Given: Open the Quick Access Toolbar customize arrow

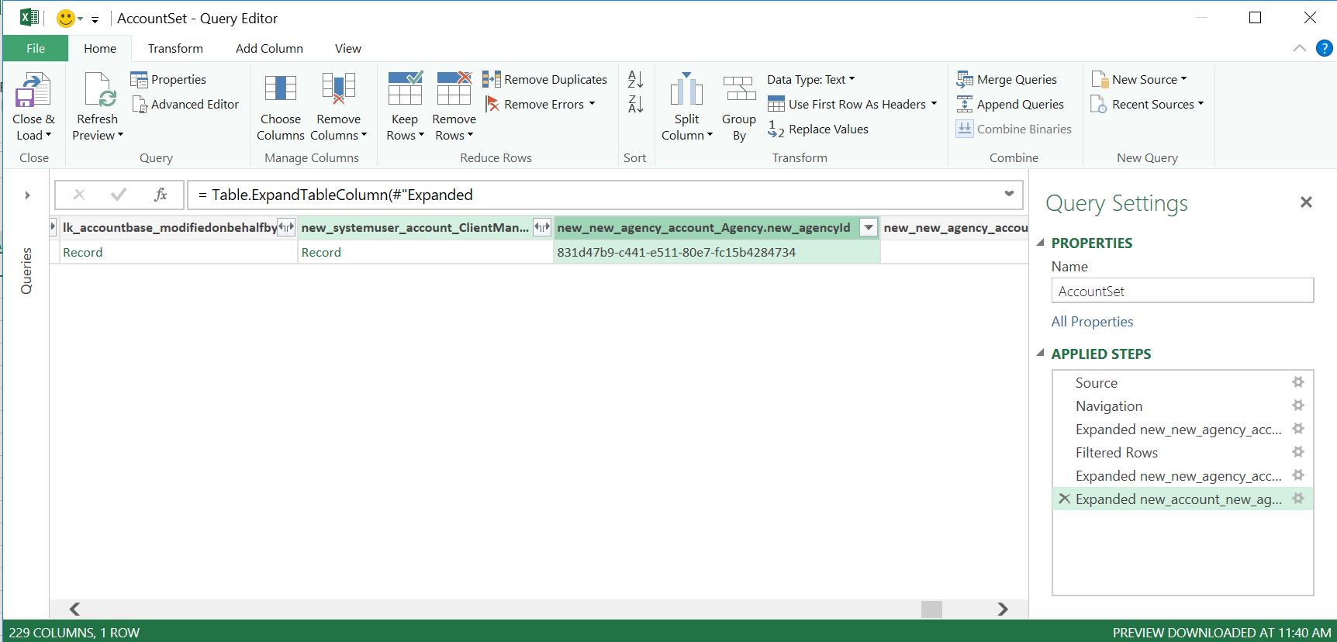Looking at the screenshot, I should click(95, 19).
